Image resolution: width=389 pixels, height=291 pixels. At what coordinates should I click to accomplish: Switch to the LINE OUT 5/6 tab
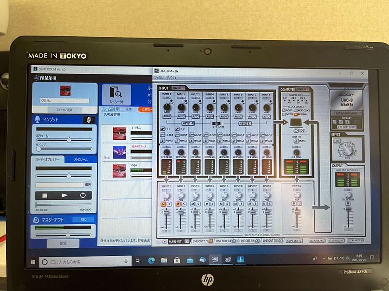249,241
